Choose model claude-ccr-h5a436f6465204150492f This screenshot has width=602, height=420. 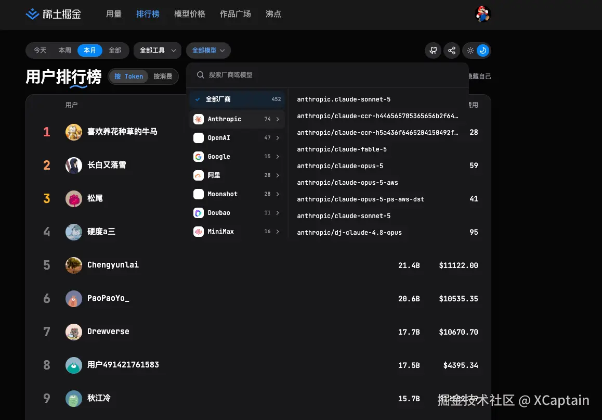click(x=377, y=133)
